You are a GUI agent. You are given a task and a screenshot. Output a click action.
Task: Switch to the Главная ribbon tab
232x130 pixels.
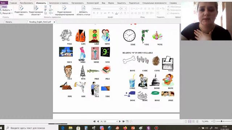[x=13, y=3]
